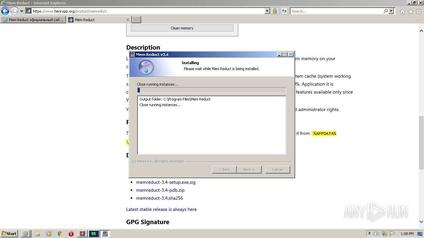
Task: Open a new blank tab
Action: pos(136,20)
